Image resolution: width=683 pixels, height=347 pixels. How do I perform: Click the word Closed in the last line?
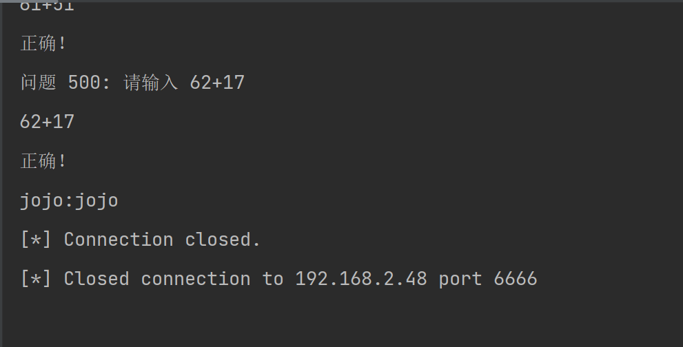(x=96, y=279)
